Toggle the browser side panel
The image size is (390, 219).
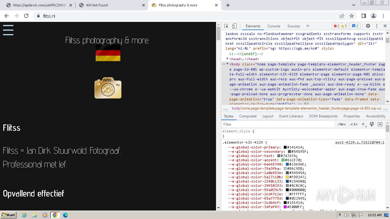coord(363,16)
